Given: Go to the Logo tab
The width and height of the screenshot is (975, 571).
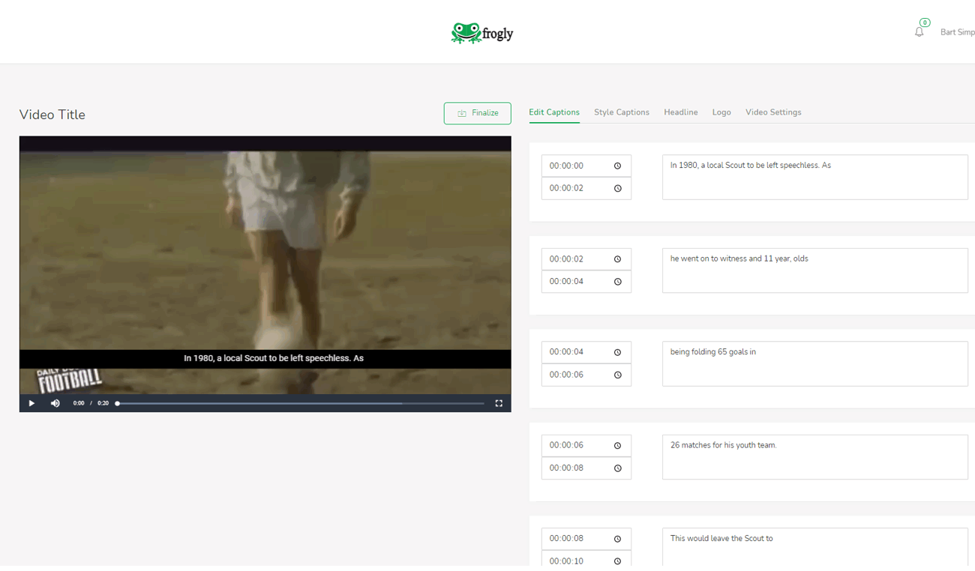Looking at the screenshot, I should [x=721, y=112].
